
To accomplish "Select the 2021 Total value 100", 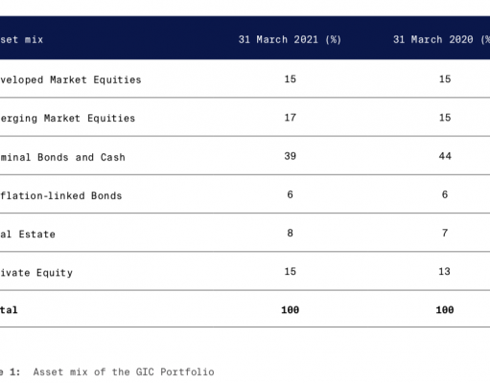I will pos(290,309).
